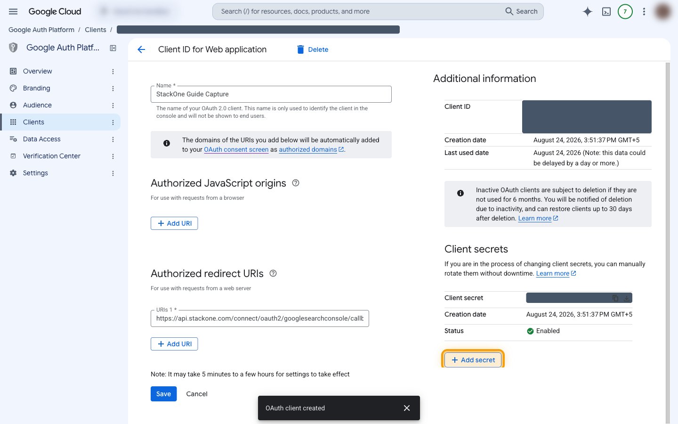
Task: Dismiss the OAuth client created toast
Action: [407, 408]
